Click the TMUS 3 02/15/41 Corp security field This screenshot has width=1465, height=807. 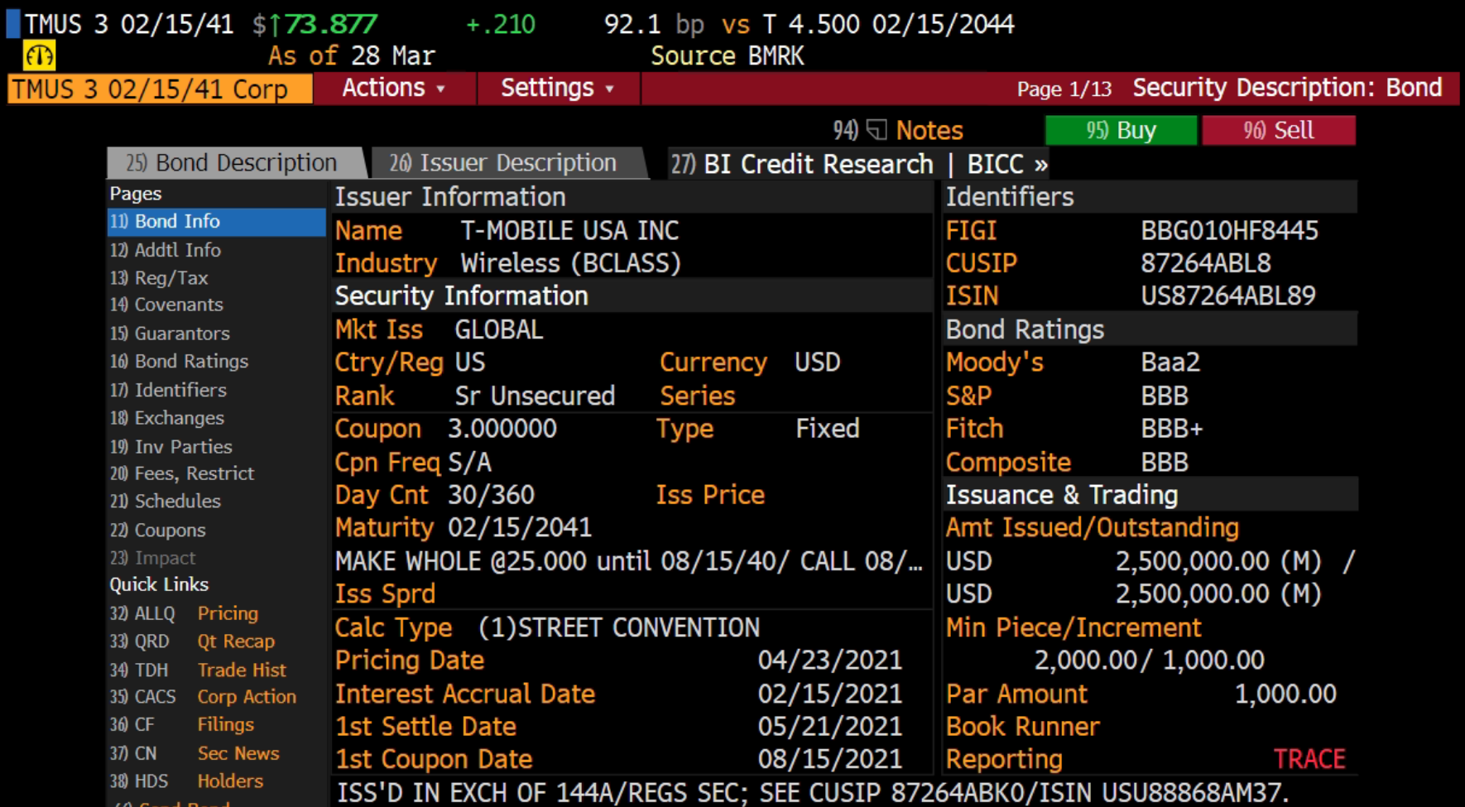(160, 89)
